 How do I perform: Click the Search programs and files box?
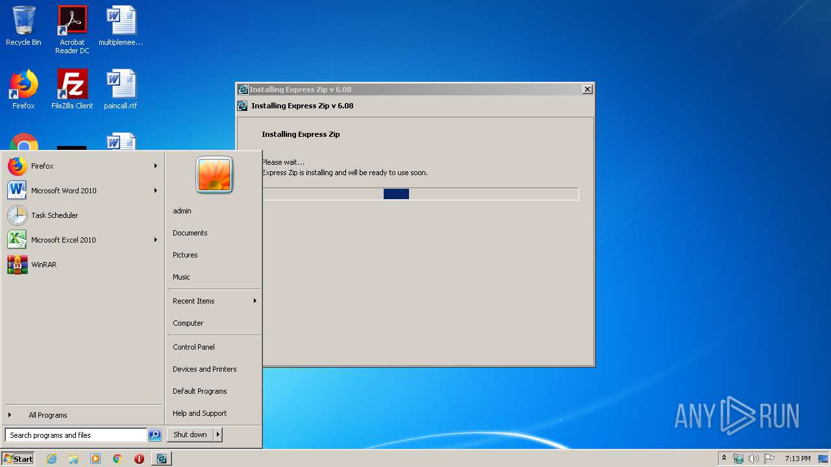[x=76, y=435]
